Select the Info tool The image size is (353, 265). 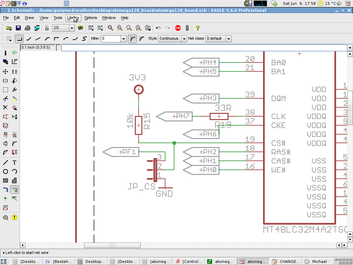click(6, 53)
